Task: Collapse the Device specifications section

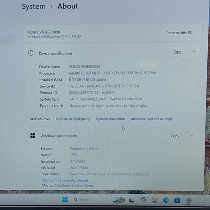Action: (x=194, y=51)
